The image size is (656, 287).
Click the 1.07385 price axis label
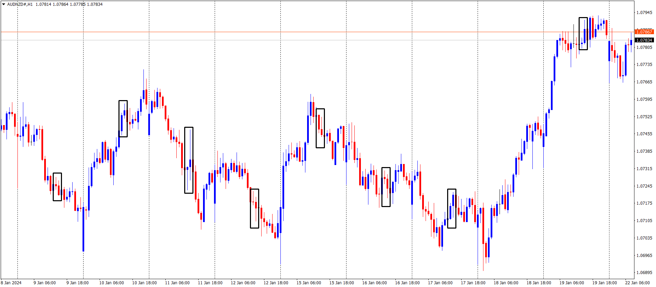click(644, 151)
